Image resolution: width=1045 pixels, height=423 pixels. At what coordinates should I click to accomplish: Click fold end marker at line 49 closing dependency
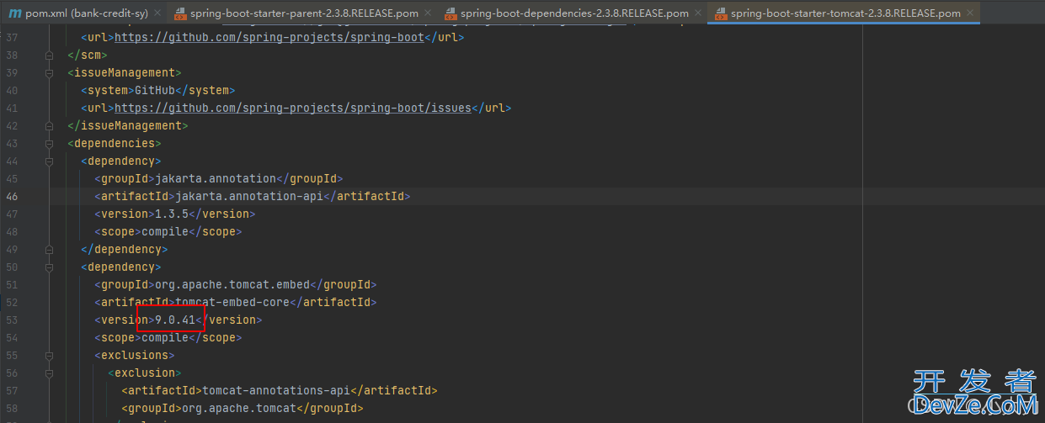(49, 249)
